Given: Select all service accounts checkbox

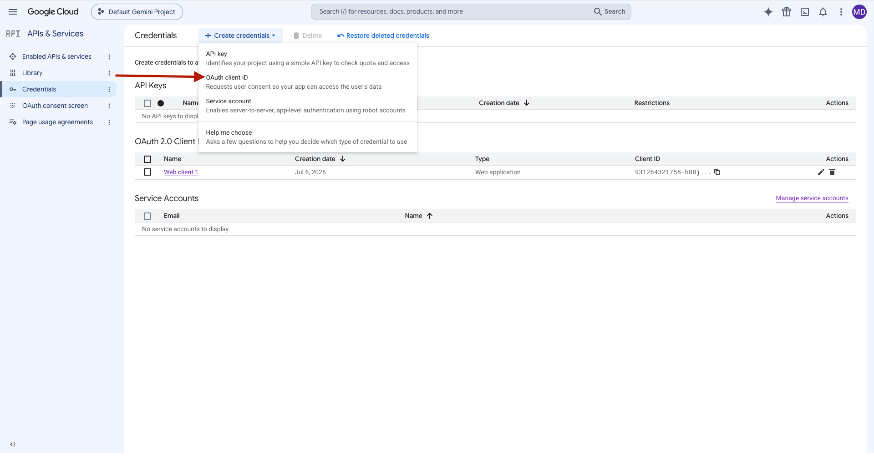Looking at the screenshot, I should tap(147, 216).
